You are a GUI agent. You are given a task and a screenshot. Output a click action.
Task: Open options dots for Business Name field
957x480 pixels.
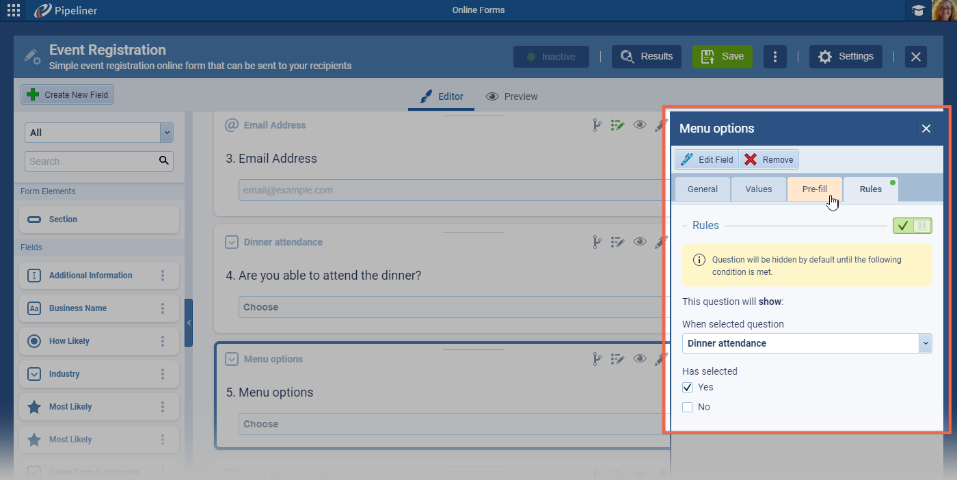pos(163,308)
